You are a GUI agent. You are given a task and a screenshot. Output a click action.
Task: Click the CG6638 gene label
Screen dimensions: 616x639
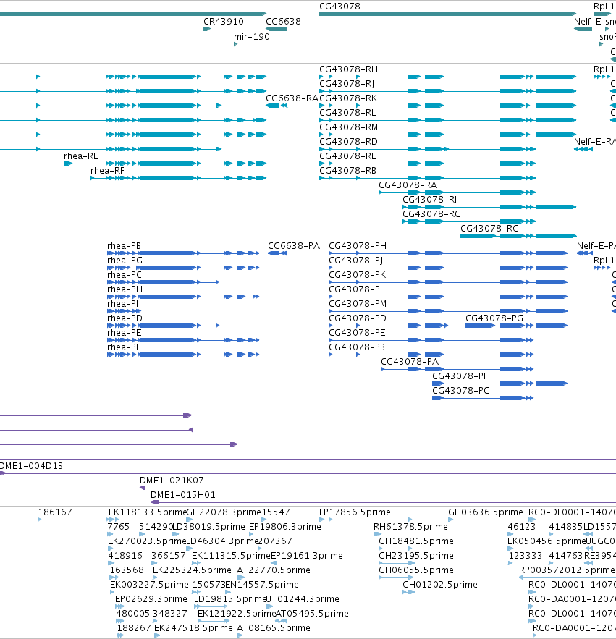point(283,21)
